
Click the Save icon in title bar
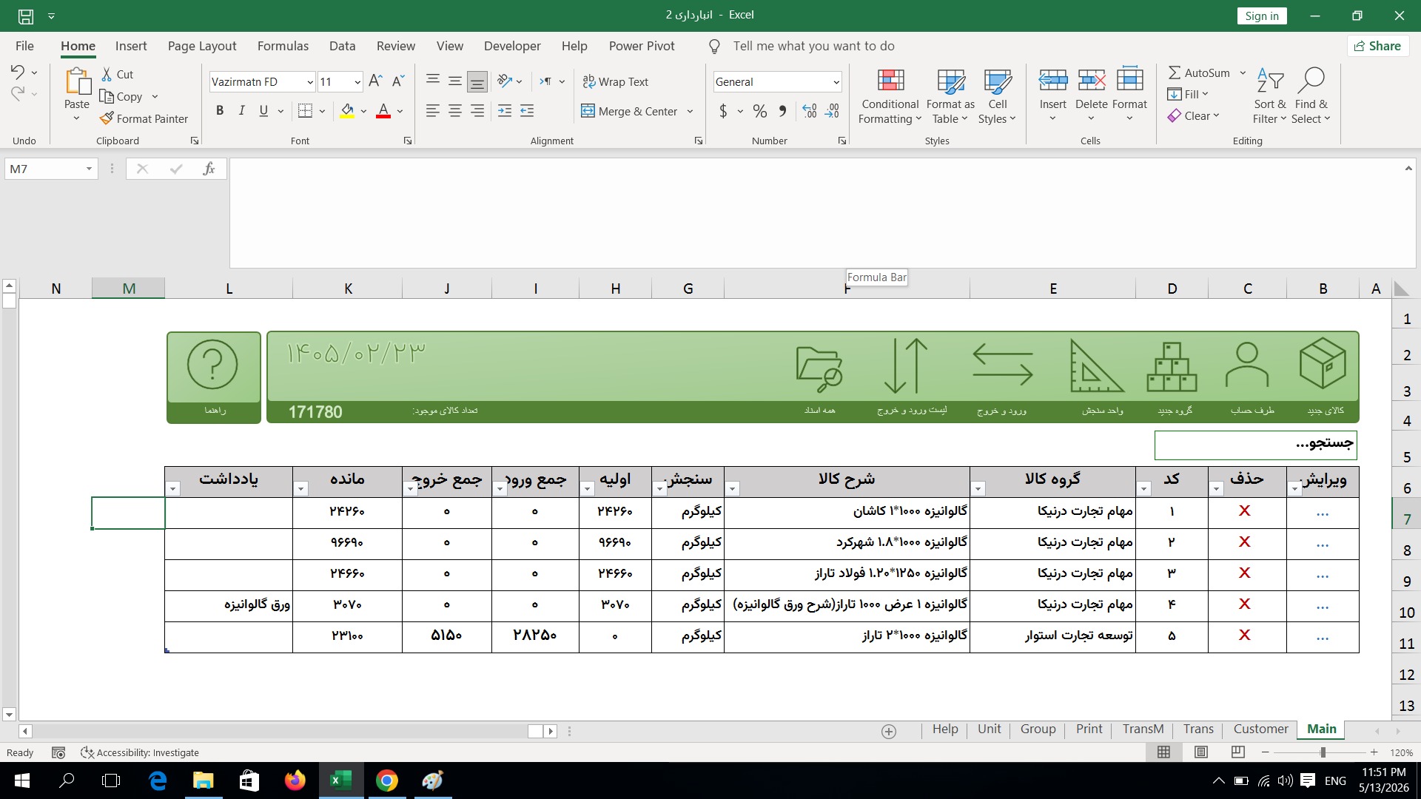[26, 16]
